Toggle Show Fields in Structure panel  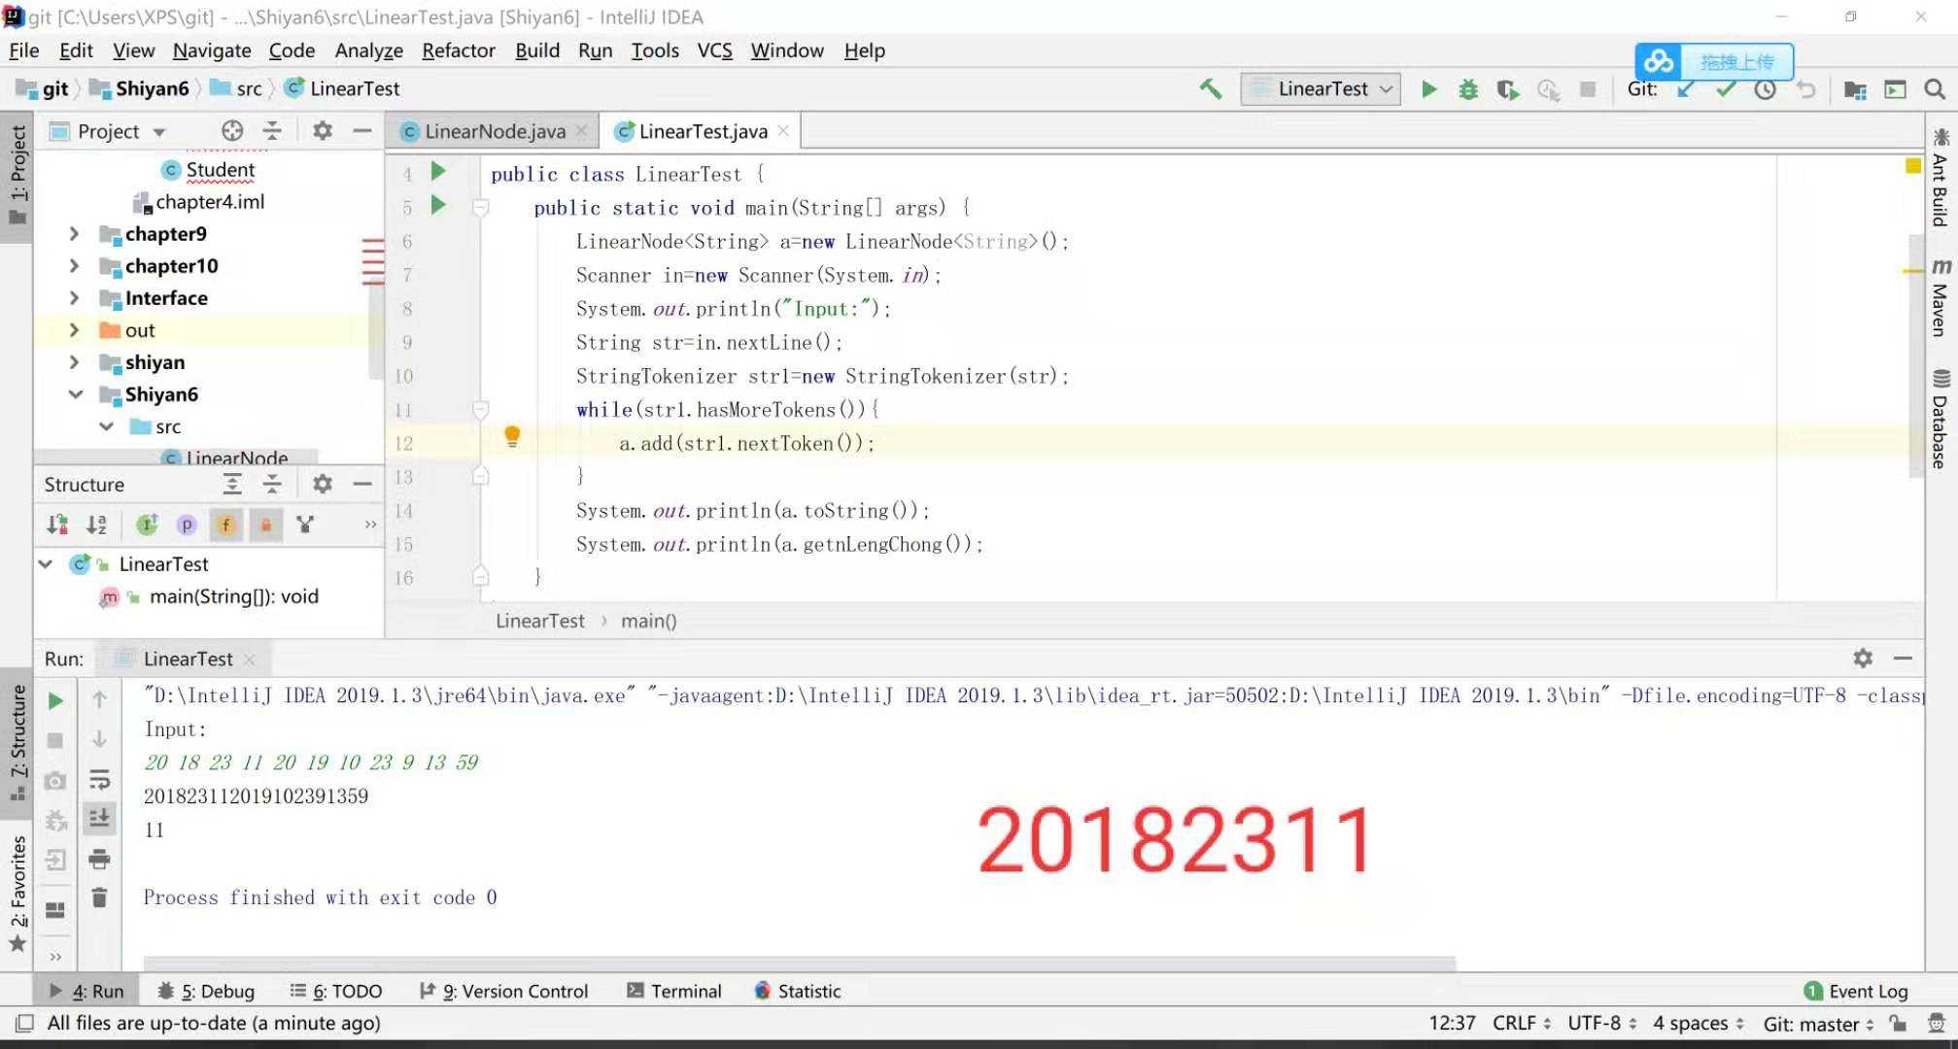point(225,524)
